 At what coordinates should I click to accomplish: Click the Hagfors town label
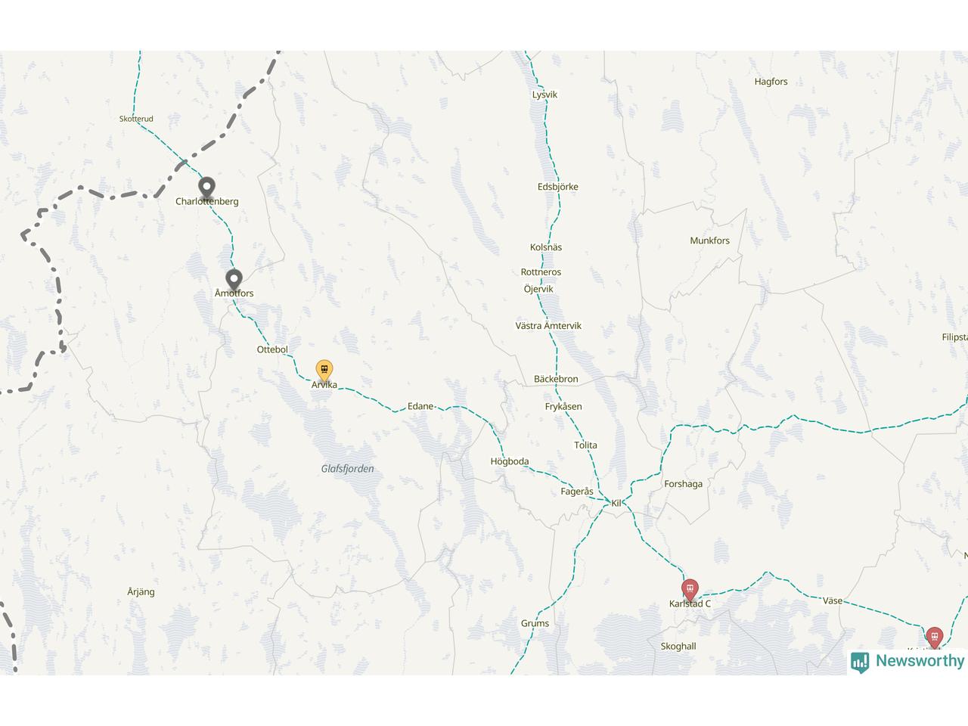coord(771,82)
